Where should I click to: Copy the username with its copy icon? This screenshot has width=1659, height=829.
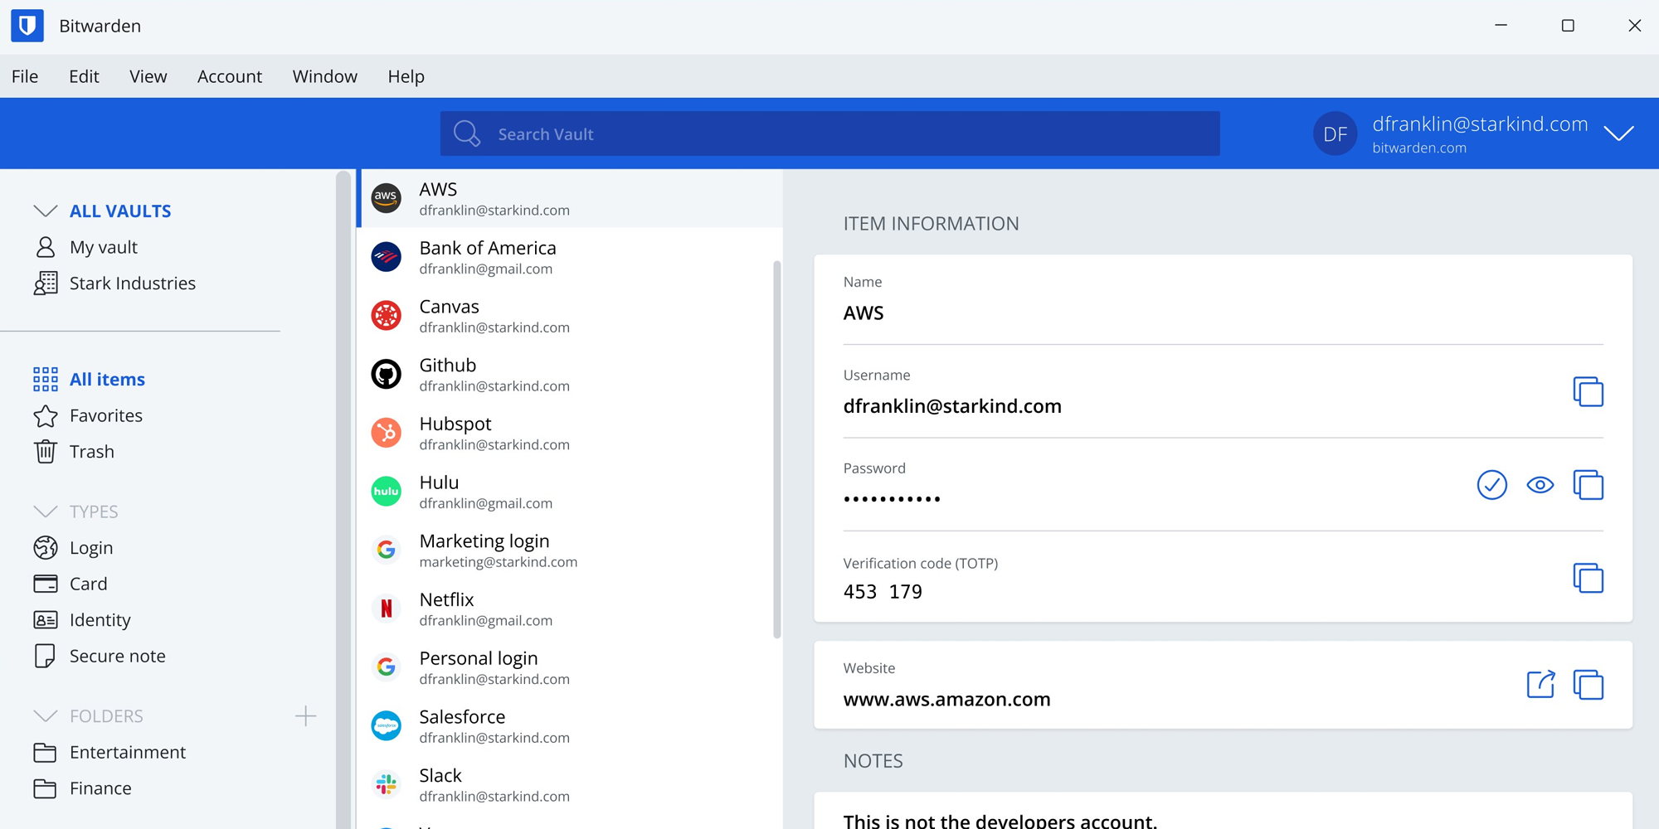pyautogui.click(x=1588, y=391)
